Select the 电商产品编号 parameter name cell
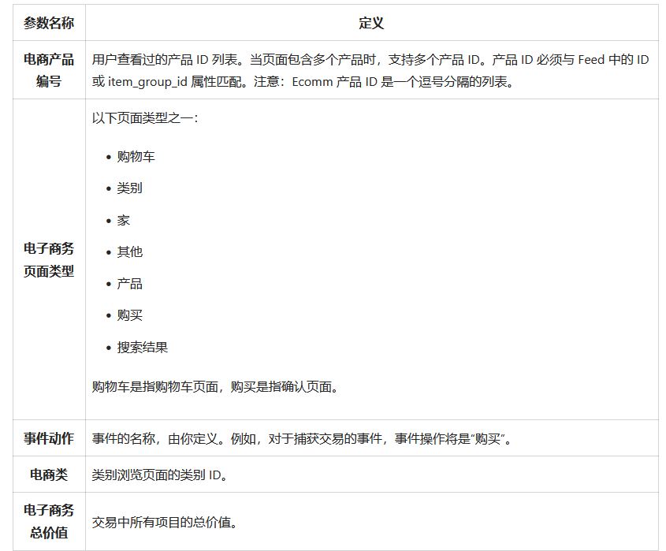The image size is (666, 551). [x=49, y=69]
